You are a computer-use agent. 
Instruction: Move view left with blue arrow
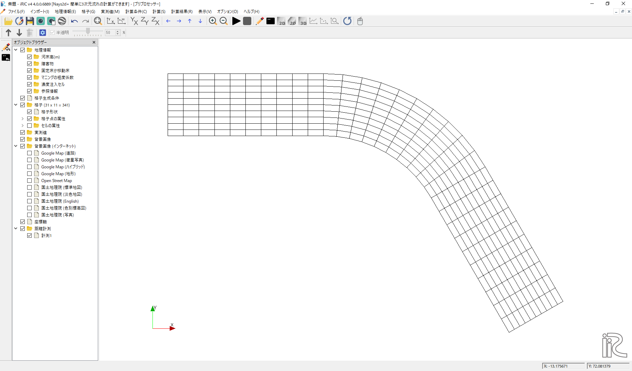[168, 21]
